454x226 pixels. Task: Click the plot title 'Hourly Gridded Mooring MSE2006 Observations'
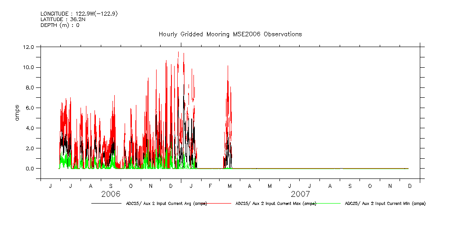(x=230, y=34)
